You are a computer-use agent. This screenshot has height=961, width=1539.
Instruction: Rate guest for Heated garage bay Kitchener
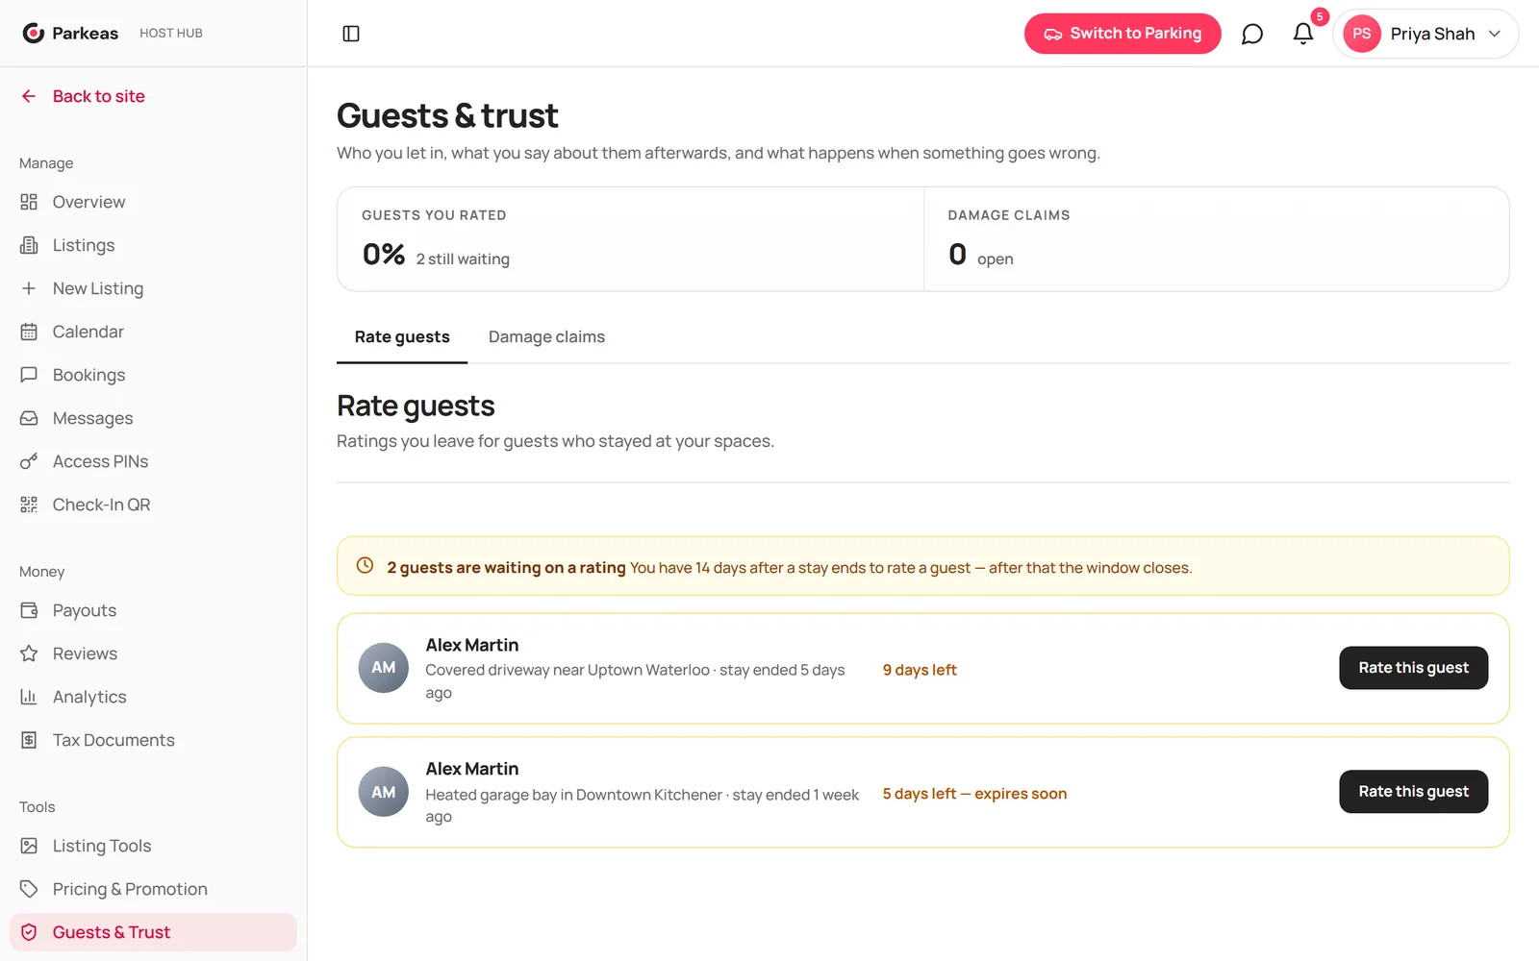pos(1413,792)
